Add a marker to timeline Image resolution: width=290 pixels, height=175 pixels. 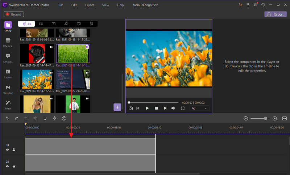[x=45, y=118]
